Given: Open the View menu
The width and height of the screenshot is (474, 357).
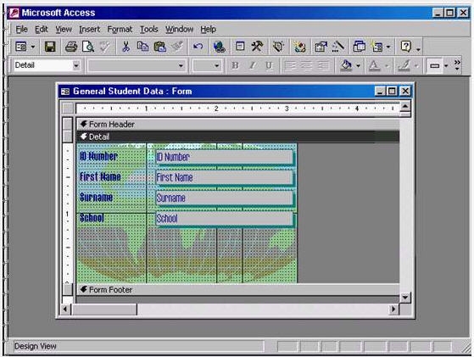Looking at the screenshot, I should coord(64,30).
